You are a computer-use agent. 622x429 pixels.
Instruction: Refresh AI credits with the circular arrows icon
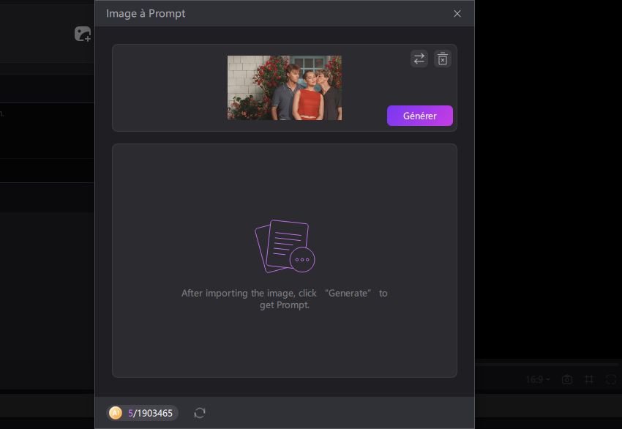200,413
